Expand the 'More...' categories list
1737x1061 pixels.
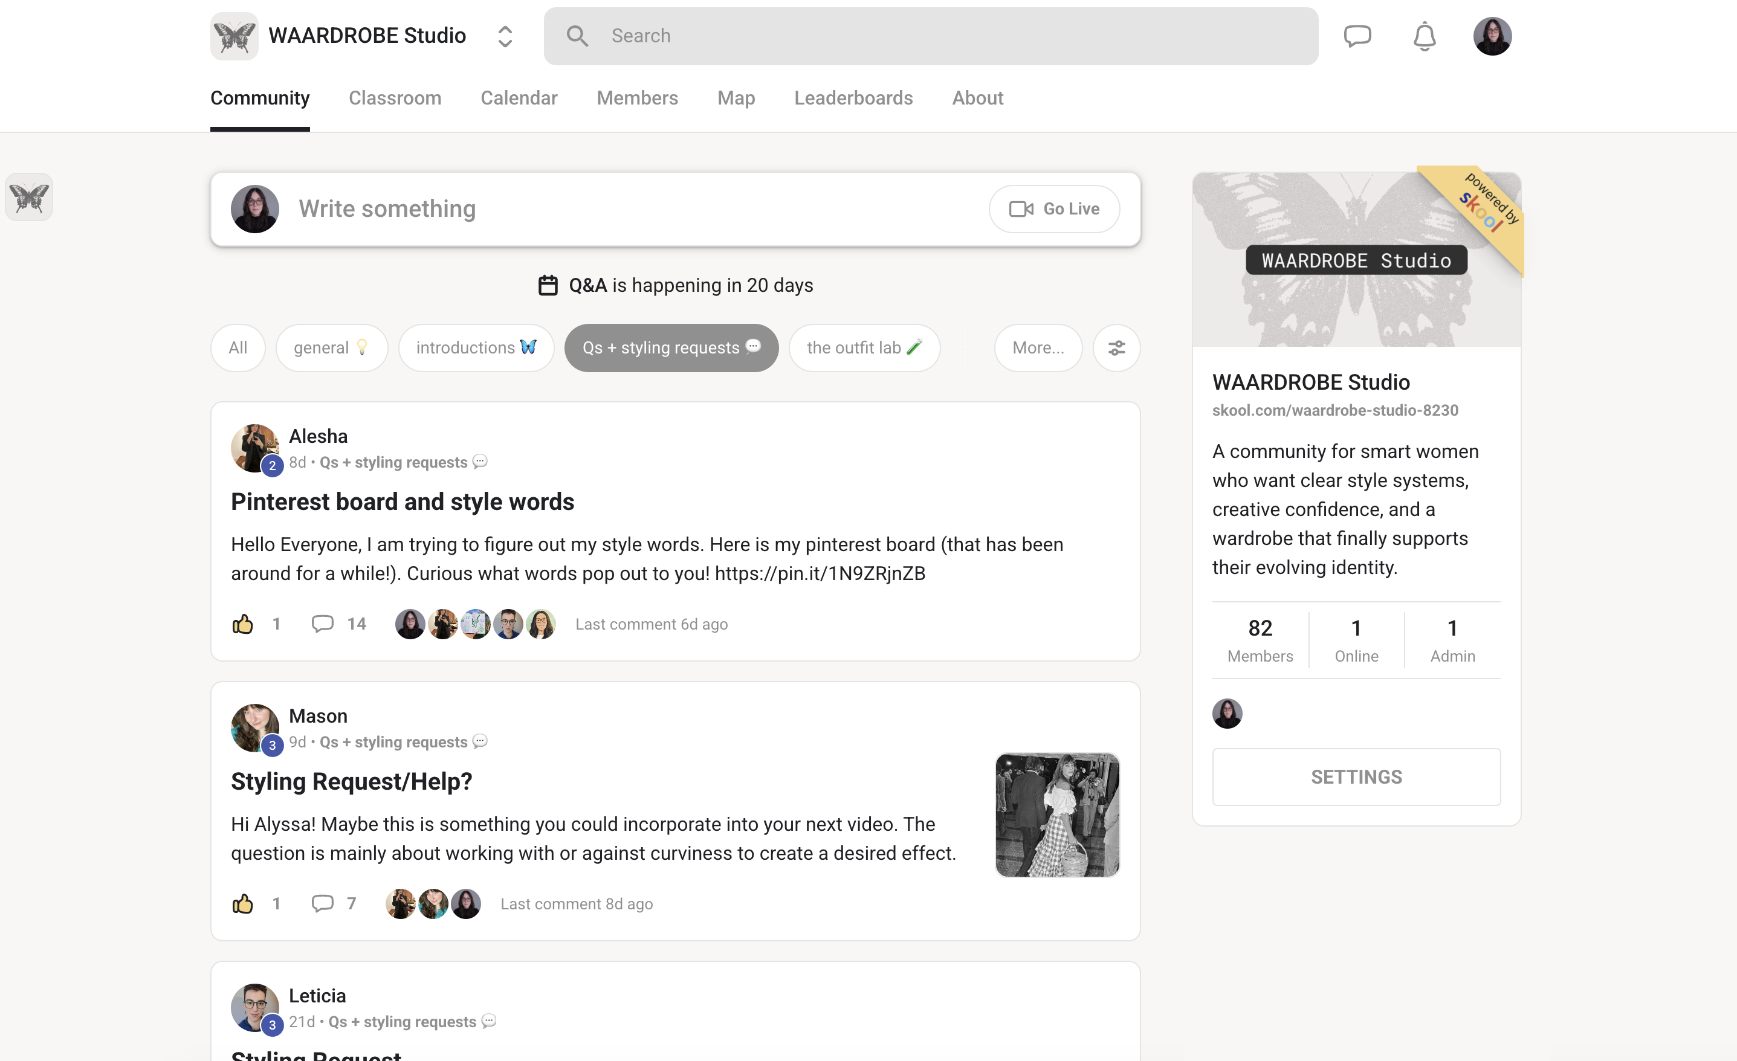pos(1038,347)
